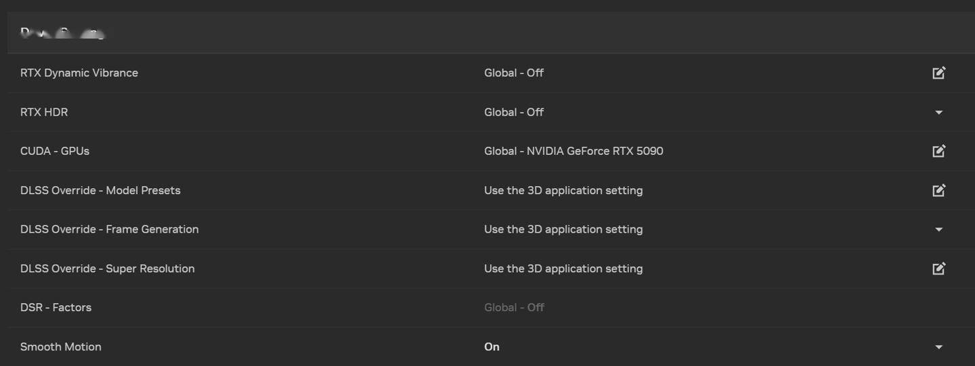Select the RTX HDR label
Image resolution: width=975 pixels, height=366 pixels.
[44, 112]
